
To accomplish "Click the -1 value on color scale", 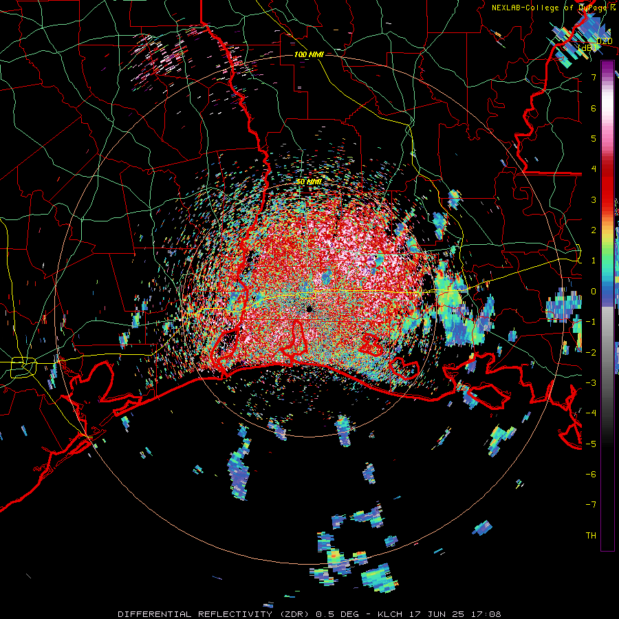I will [x=591, y=322].
